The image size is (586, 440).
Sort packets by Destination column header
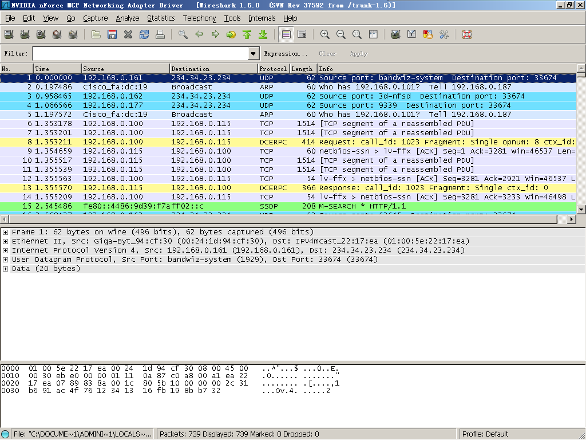point(214,69)
